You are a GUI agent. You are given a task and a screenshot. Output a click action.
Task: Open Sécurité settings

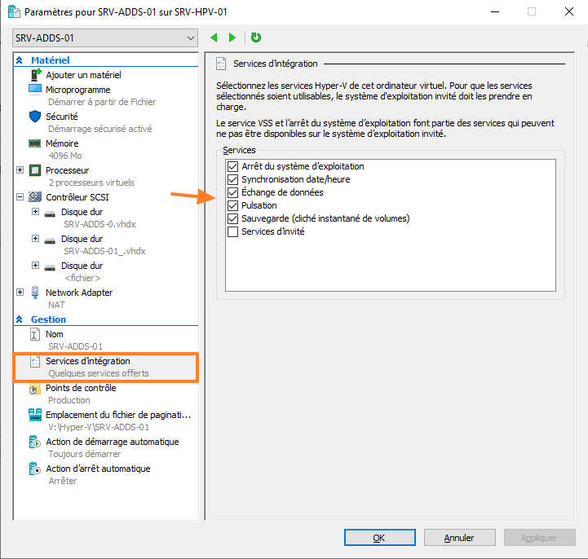(x=61, y=117)
